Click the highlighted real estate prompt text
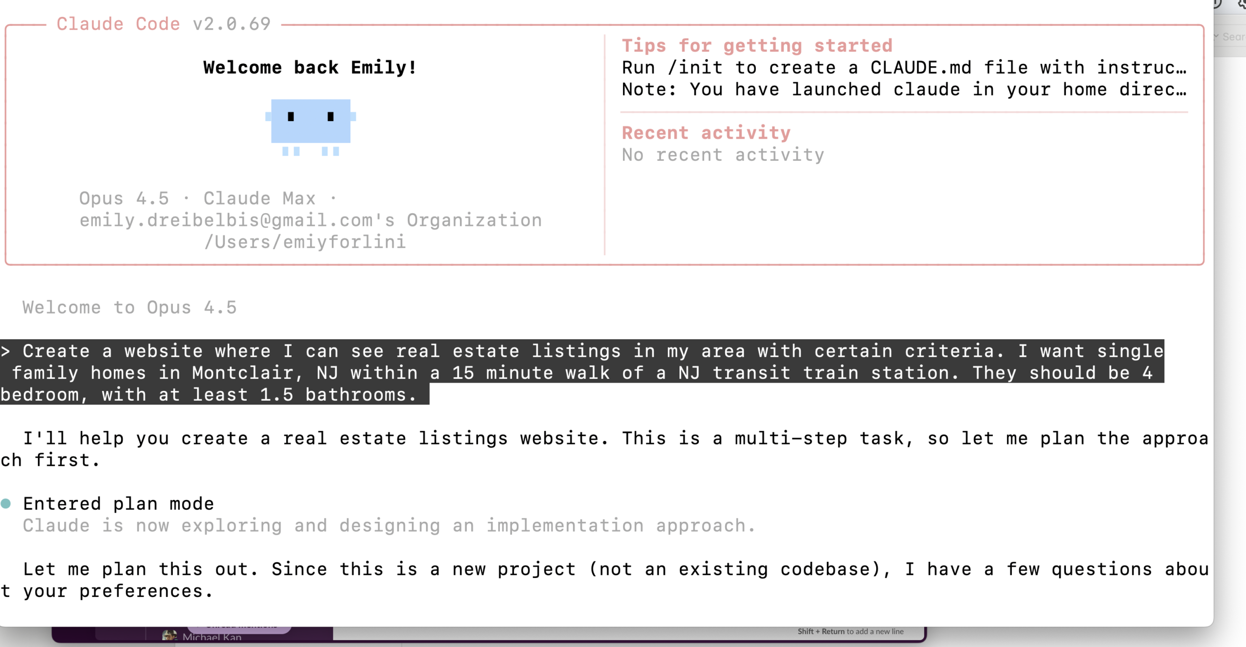This screenshot has width=1246, height=647. tap(582, 373)
